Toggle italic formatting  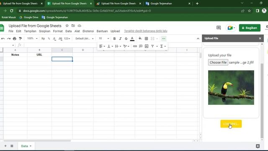tap(120, 39)
